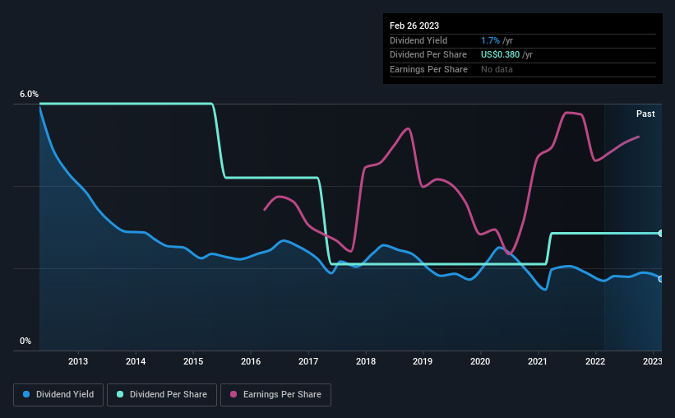
Task: Select the 2013 x-axis label
Action: click(x=78, y=361)
